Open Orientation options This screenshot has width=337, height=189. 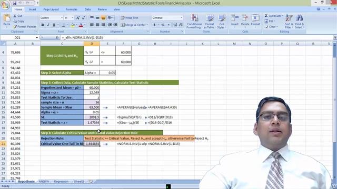coord(111,18)
